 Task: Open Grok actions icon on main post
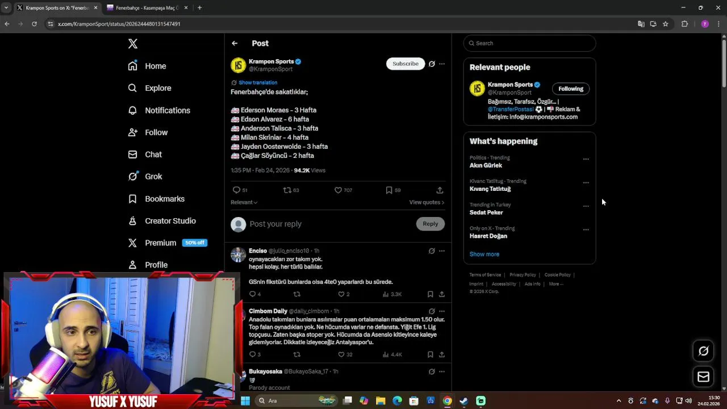click(432, 64)
